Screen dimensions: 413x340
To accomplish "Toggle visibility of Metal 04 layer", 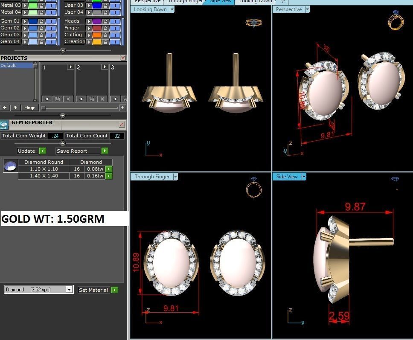I will click(51, 12).
